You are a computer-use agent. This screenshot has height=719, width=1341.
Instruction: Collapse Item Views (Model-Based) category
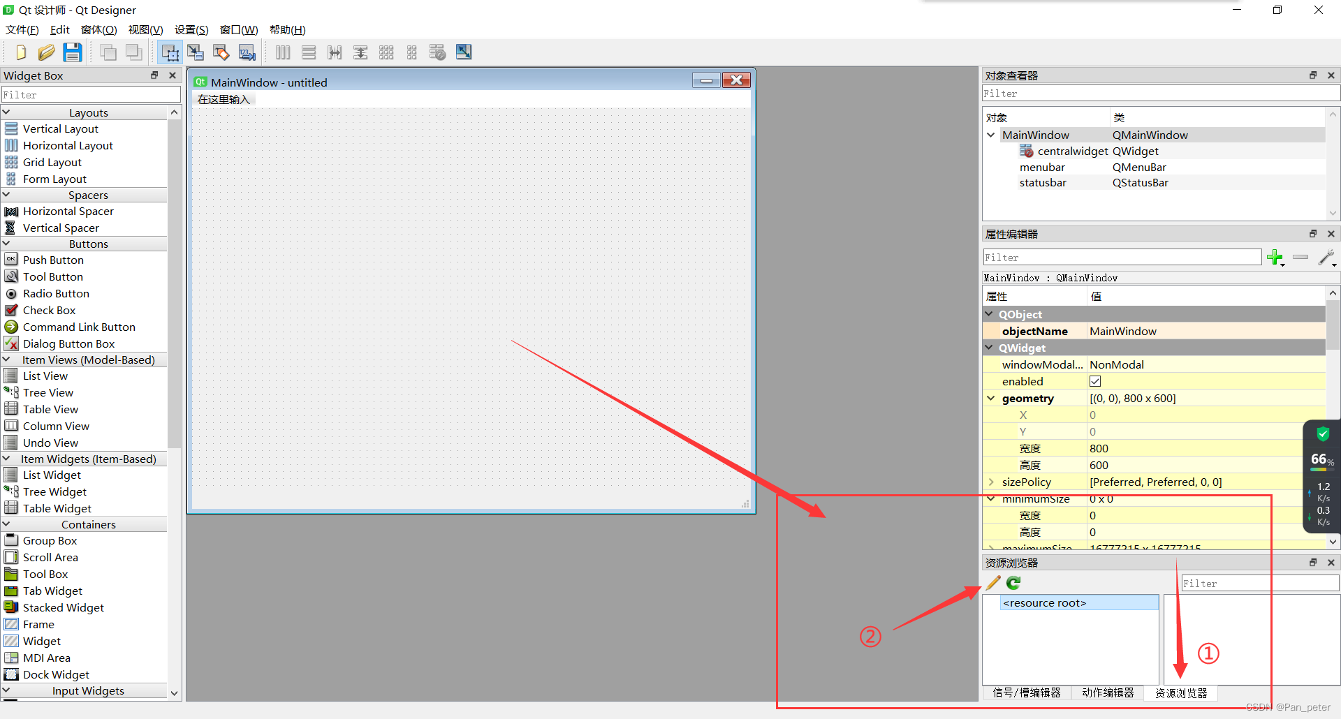click(x=6, y=359)
